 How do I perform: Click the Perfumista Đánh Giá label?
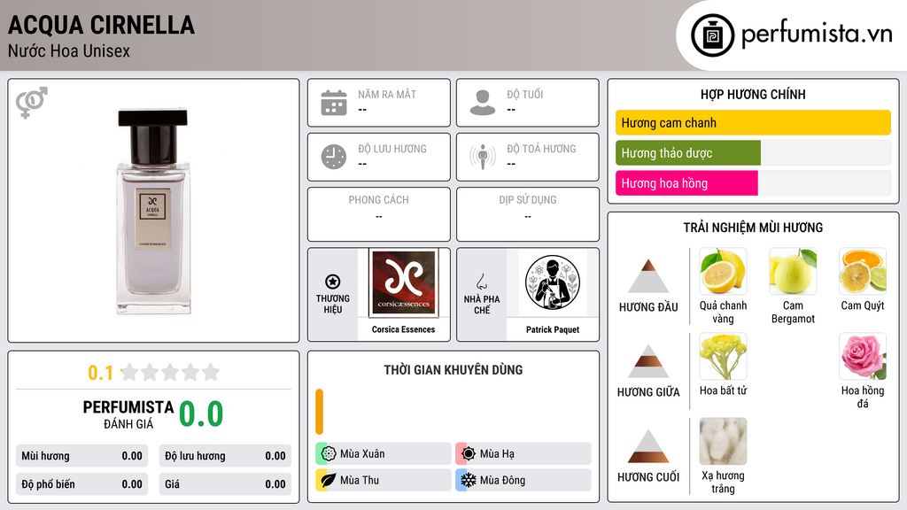(x=128, y=414)
